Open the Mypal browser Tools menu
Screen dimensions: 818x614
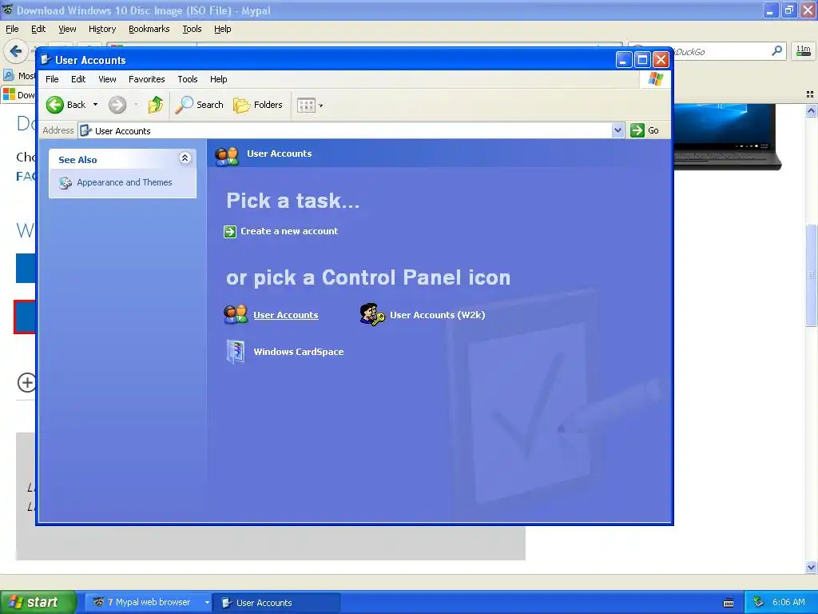coord(192,29)
